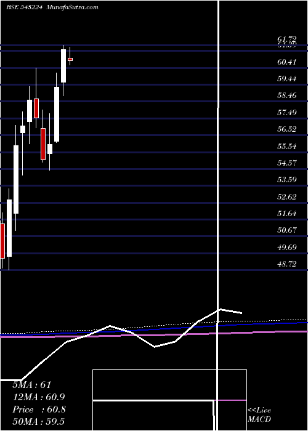Screen dimensions: 308x431
Task: Click the 53.59 price label
Action: (287, 180)
